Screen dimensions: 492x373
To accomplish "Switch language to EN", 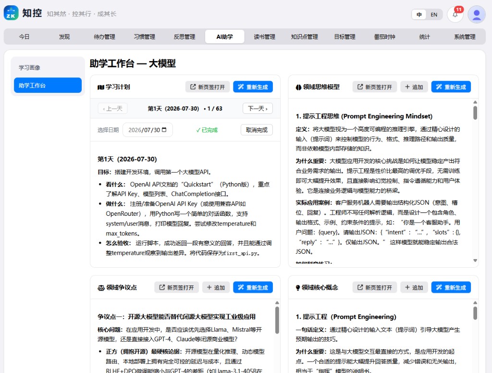I will click(x=434, y=14).
